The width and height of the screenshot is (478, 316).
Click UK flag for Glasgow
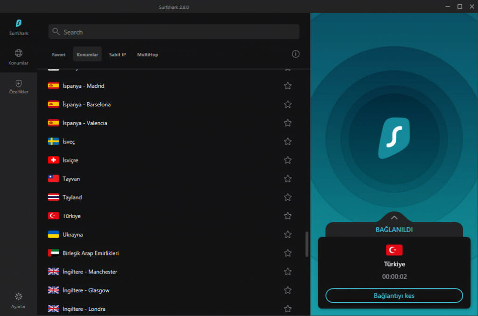tap(53, 290)
